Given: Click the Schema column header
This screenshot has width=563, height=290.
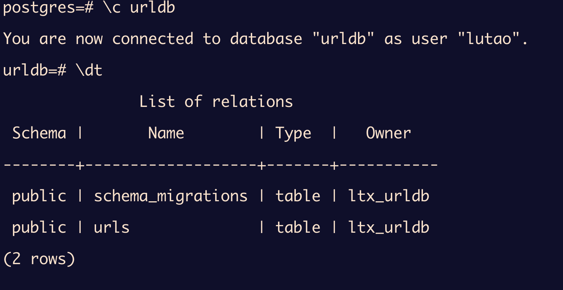Looking at the screenshot, I should click(x=39, y=133).
